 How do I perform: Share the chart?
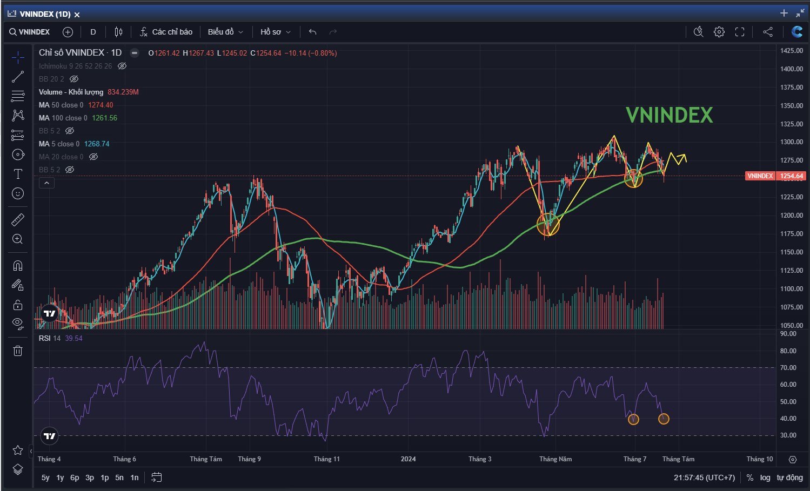(767, 32)
